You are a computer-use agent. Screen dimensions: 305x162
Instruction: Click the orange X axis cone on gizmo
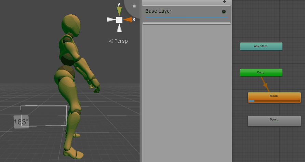[128, 20]
